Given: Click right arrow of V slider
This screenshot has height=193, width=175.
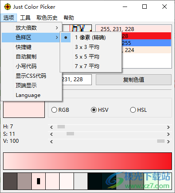Looking at the screenshot, I should point(168,141).
